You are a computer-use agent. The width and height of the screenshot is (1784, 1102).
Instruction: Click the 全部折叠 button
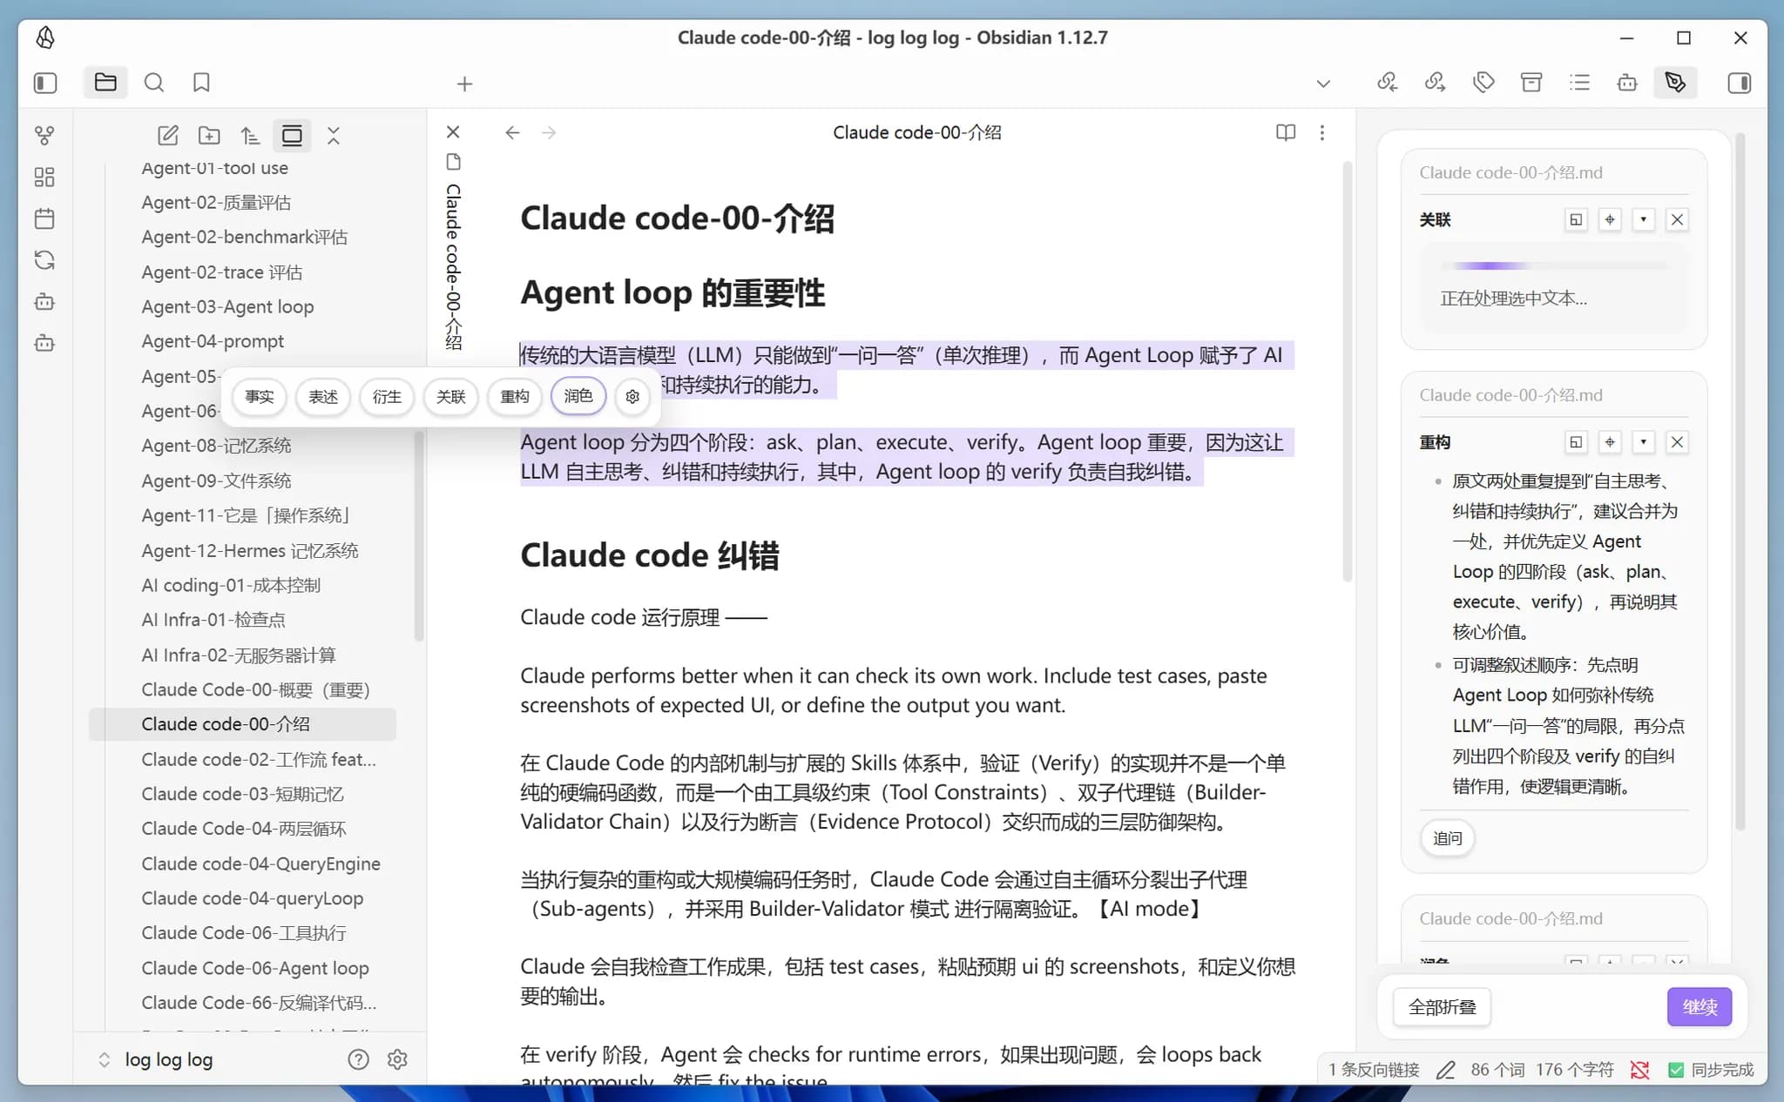(1442, 1007)
